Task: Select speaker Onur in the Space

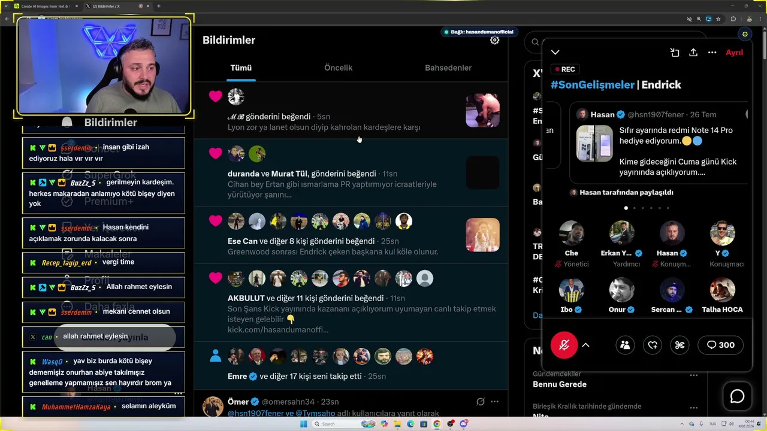Action: click(622, 290)
